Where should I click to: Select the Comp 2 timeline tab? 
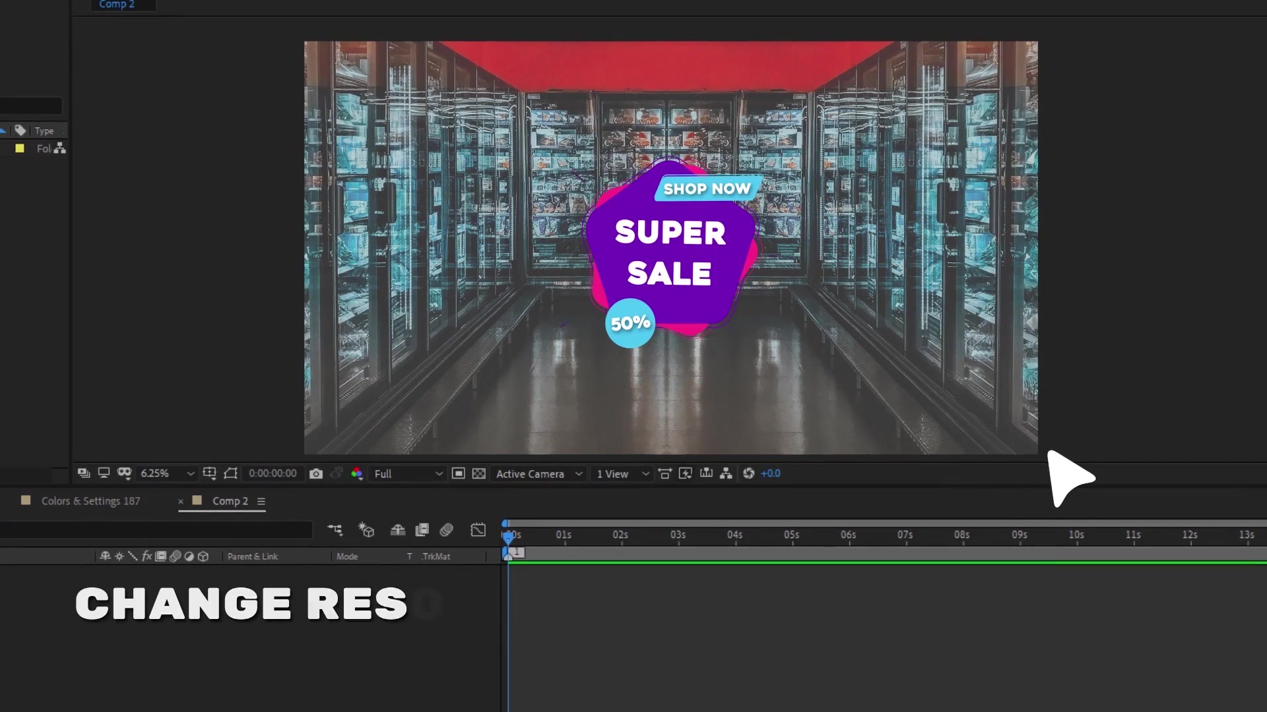pos(230,501)
